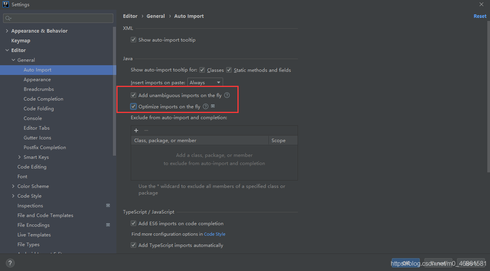Add an exclusion with the plus icon
Image resolution: width=490 pixels, height=271 pixels.
click(136, 130)
